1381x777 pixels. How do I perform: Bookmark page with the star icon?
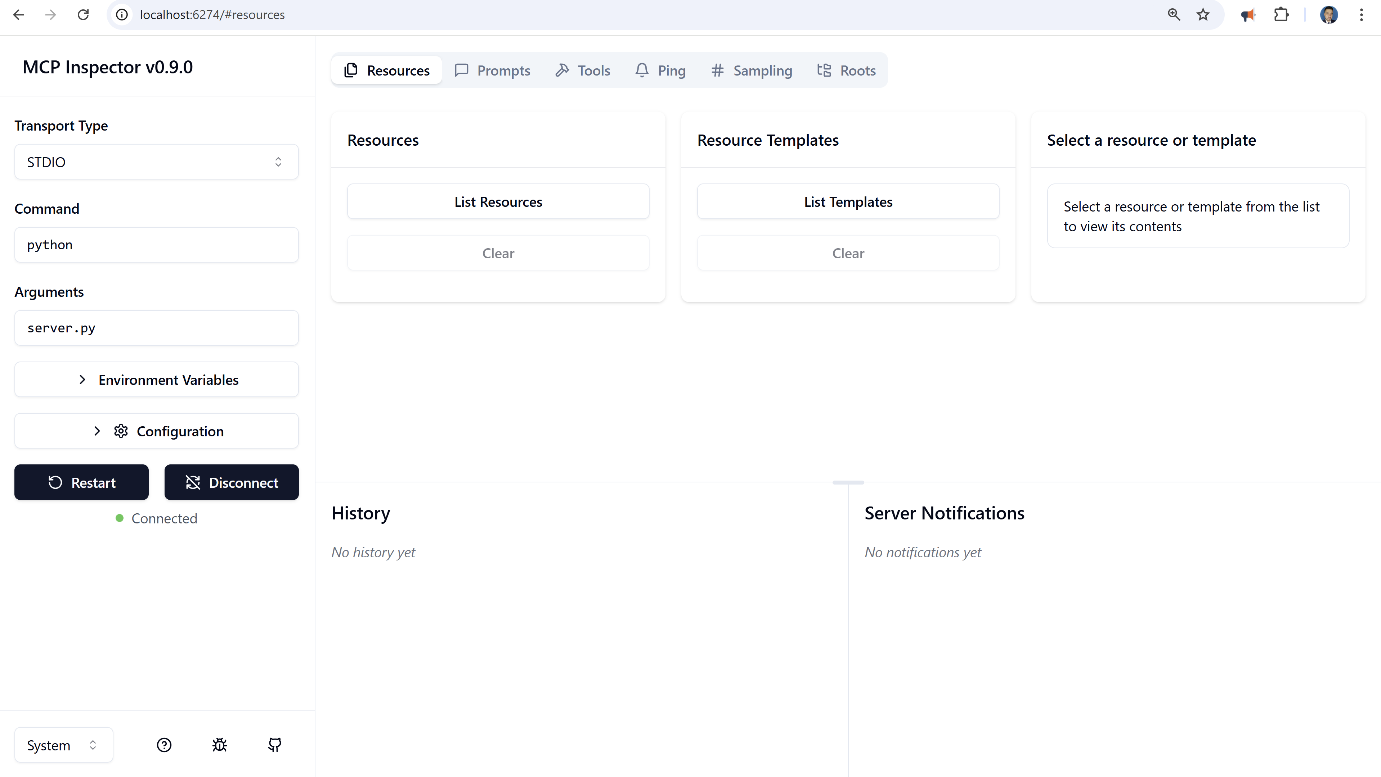pyautogui.click(x=1203, y=14)
